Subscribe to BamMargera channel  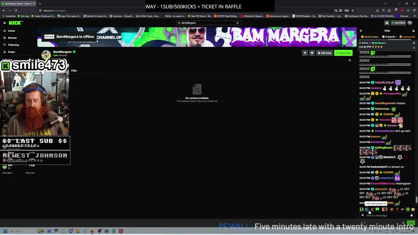click(343, 53)
